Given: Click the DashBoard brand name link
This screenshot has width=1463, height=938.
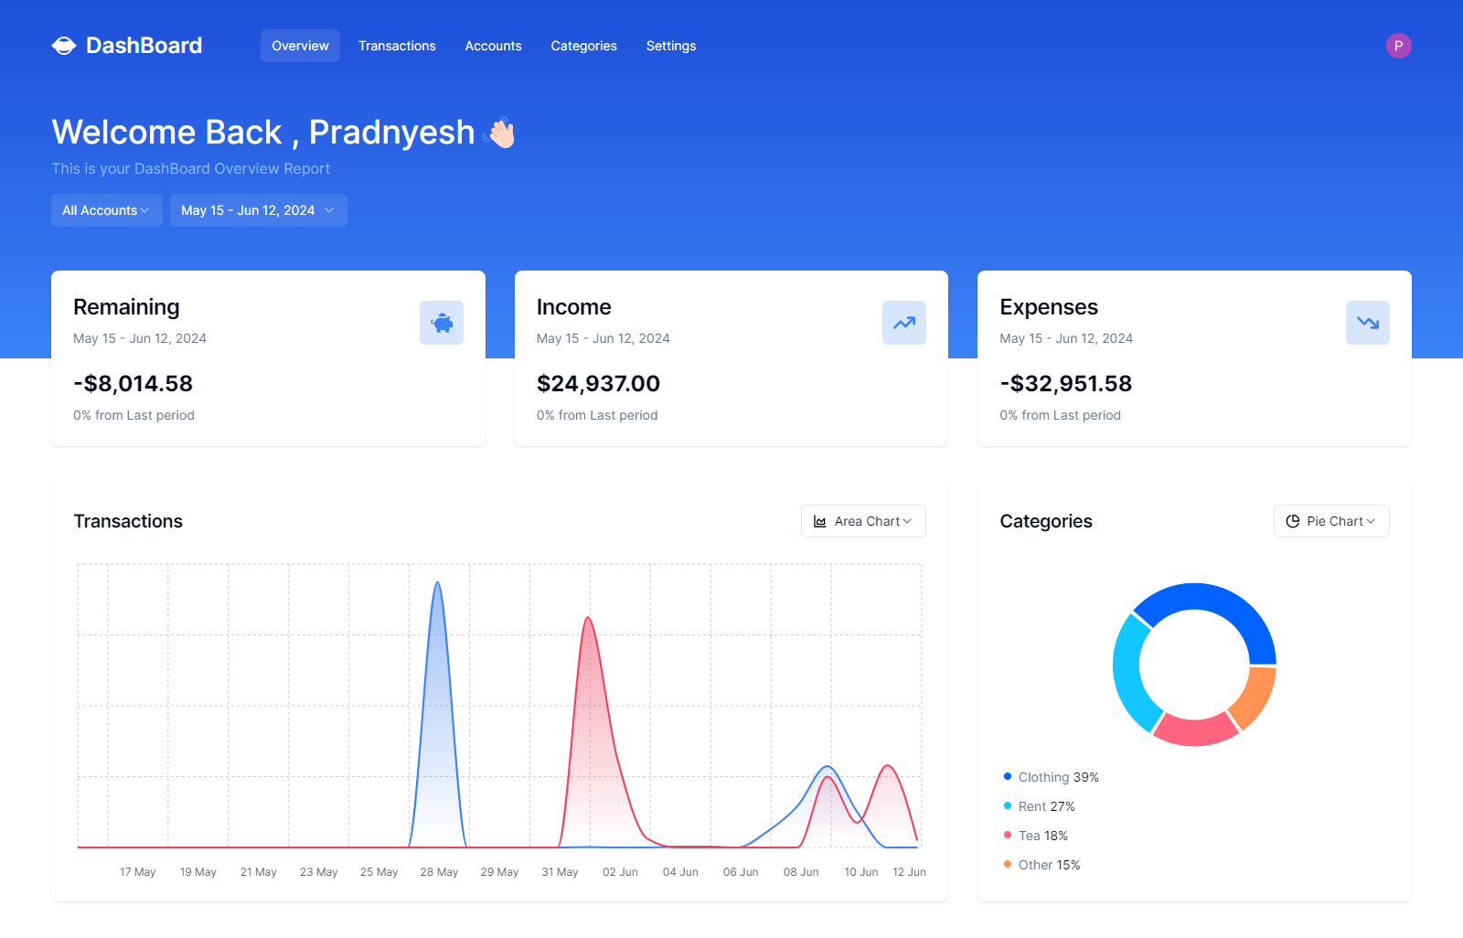Looking at the screenshot, I should tap(144, 46).
